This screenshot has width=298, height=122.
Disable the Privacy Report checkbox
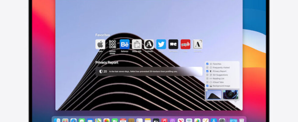(x=208, y=71)
